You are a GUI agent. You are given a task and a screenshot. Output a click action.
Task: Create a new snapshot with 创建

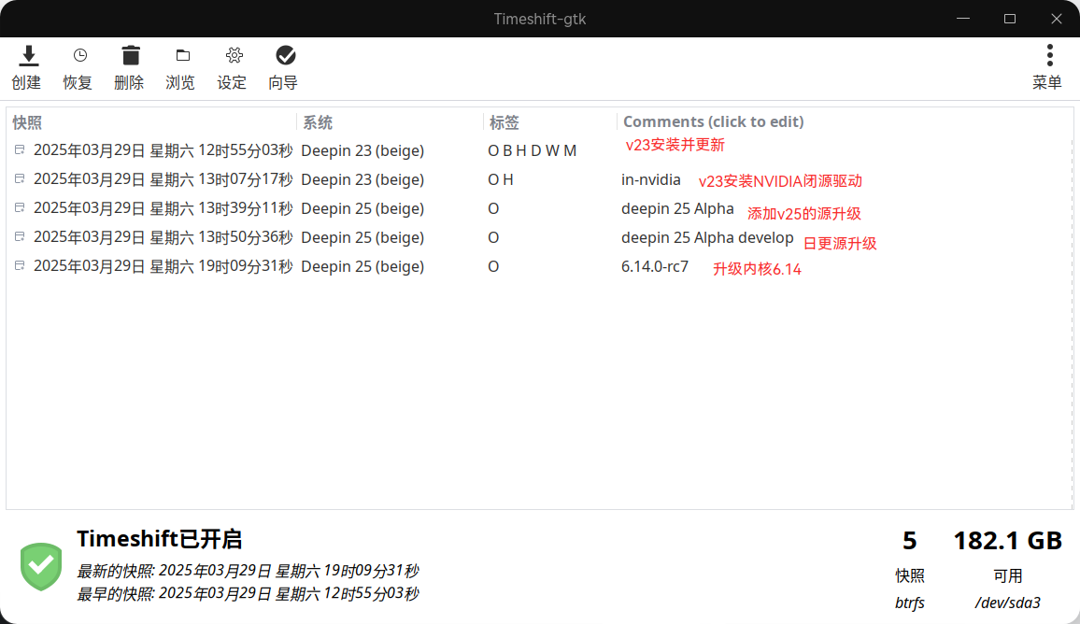click(x=27, y=67)
